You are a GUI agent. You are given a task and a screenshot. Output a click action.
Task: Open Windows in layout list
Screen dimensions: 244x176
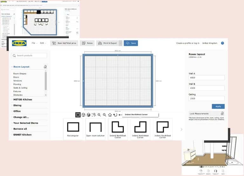pos(17,81)
